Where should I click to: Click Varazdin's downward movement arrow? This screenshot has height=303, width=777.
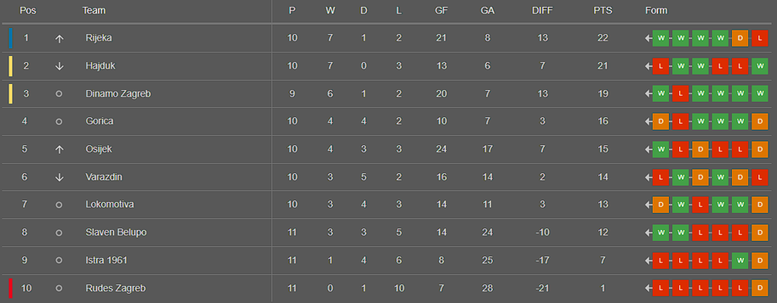coord(59,177)
